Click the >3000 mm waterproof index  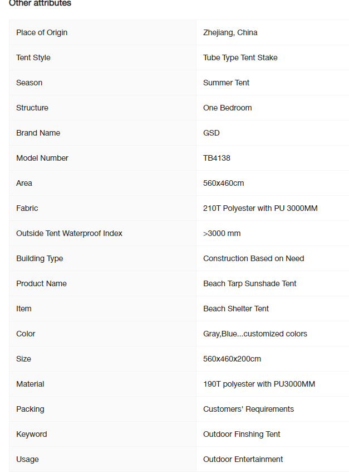(222, 233)
